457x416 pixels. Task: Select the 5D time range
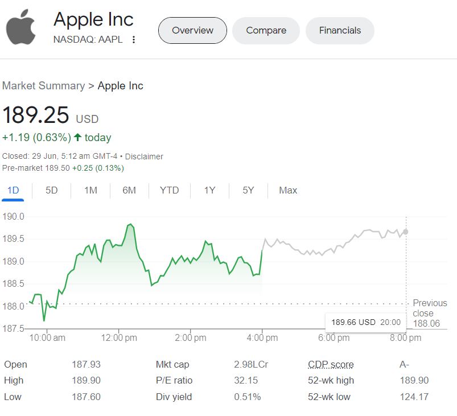(51, 191)
